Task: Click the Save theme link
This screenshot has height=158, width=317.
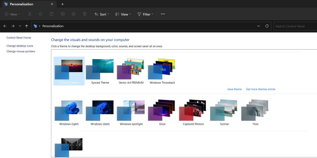Action: pos(235,89)
